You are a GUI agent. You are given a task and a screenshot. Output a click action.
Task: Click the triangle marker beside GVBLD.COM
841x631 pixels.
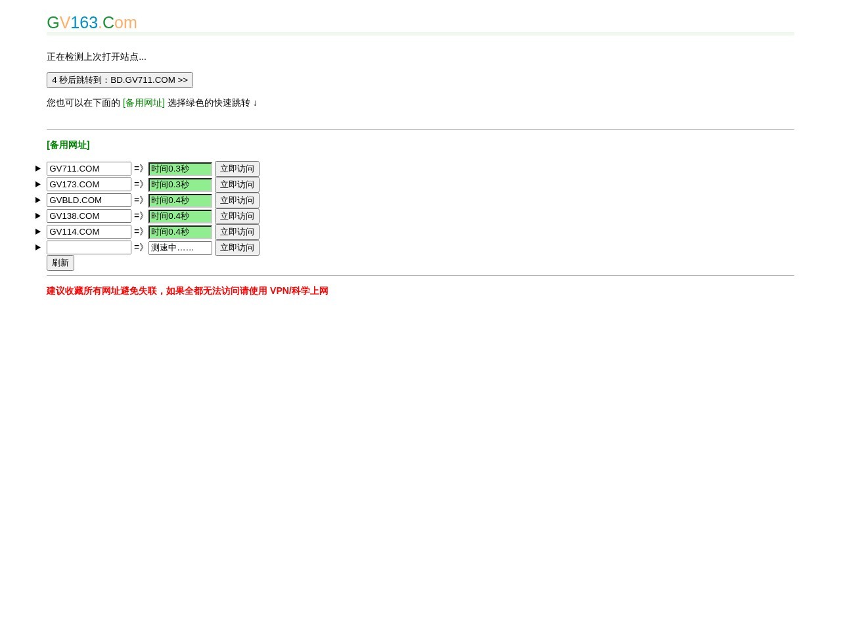(x=38, y=200)
